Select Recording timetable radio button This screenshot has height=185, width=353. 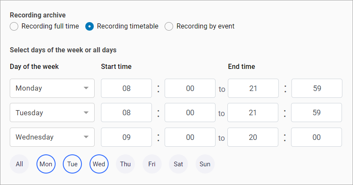pyautogui.click(x=90, y=26)
